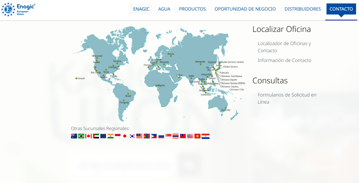Open Formularios de Solicitud en Línea link
This screenshot has height=183, width=359.
coord(287,98)
